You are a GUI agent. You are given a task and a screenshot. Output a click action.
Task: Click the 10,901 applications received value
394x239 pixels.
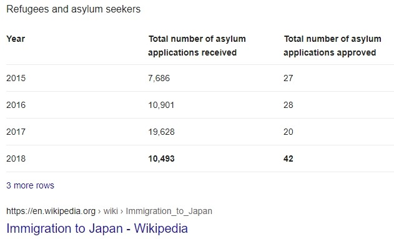(x=161, y=105)
